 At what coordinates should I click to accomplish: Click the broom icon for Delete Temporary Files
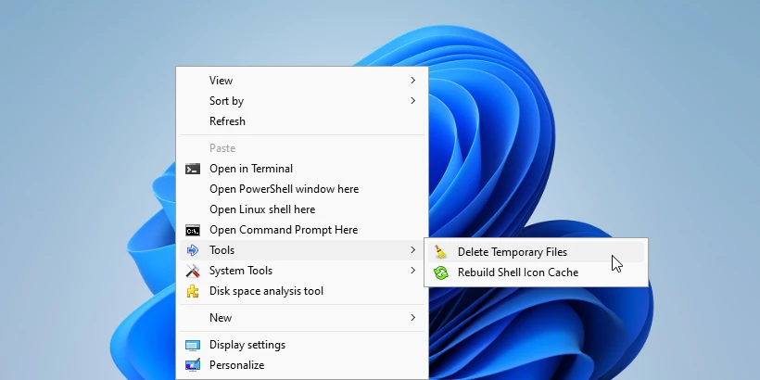point(440,252)
